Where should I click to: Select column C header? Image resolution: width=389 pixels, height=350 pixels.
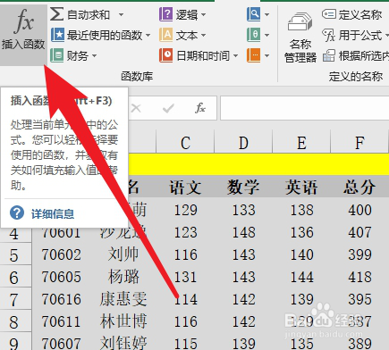185,143
